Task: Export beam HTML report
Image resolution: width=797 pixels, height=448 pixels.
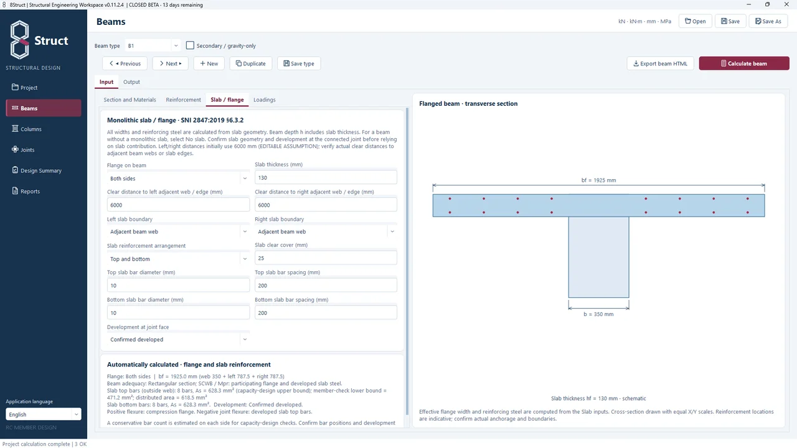Action: 660,63
